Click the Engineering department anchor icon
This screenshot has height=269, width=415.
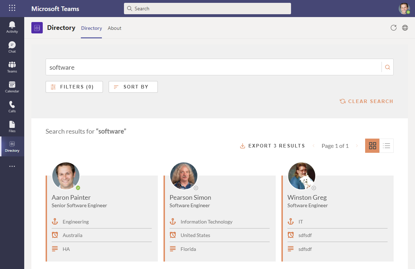pyautogui.click(x=55, y=221)
